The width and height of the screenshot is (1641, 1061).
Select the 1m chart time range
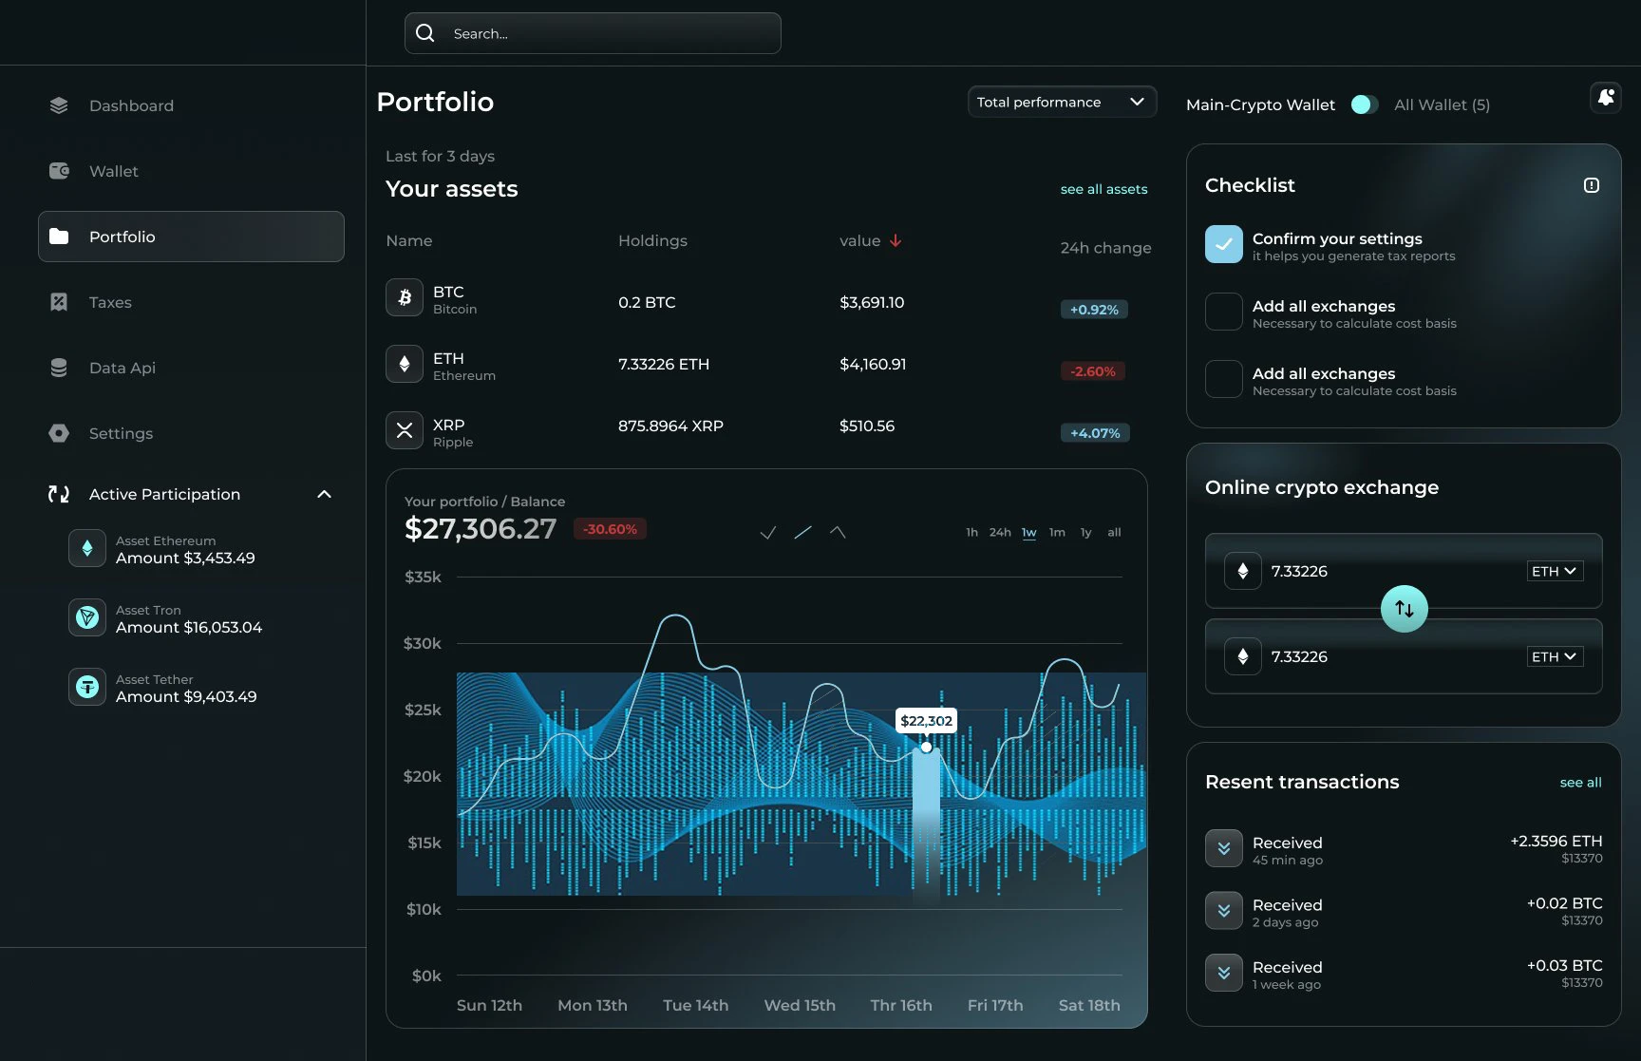(x=1057, y=532)
